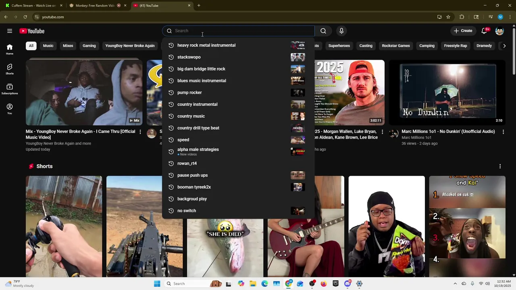Open options for No Dunkin' video

coord(503,132)
